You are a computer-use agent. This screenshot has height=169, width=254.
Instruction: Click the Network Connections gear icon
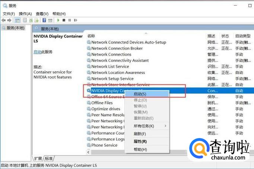click(x=89, y=54)
